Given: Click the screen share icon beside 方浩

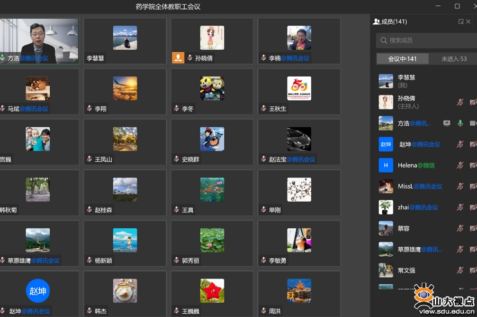Looking at the screenshot, I should tap(446, 123).
